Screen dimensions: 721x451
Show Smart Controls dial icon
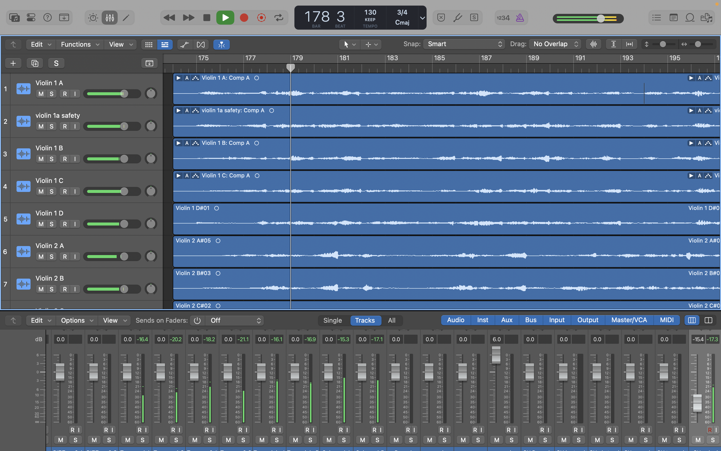click(93, 18)
